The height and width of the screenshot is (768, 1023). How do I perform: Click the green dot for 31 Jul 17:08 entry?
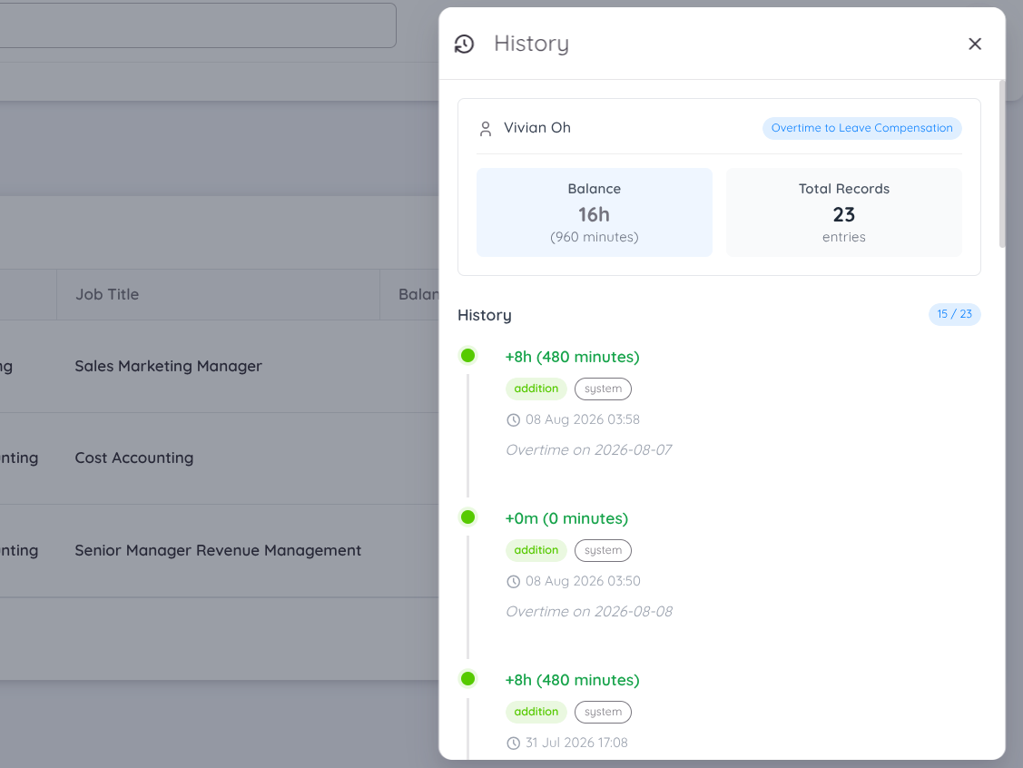click(x=467, y=679)
